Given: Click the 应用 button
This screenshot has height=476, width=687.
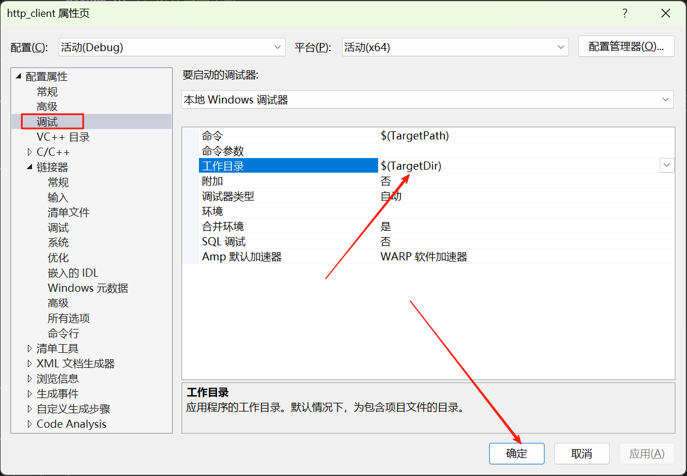Looking at the screenshot, I should (x=647, y=453).
